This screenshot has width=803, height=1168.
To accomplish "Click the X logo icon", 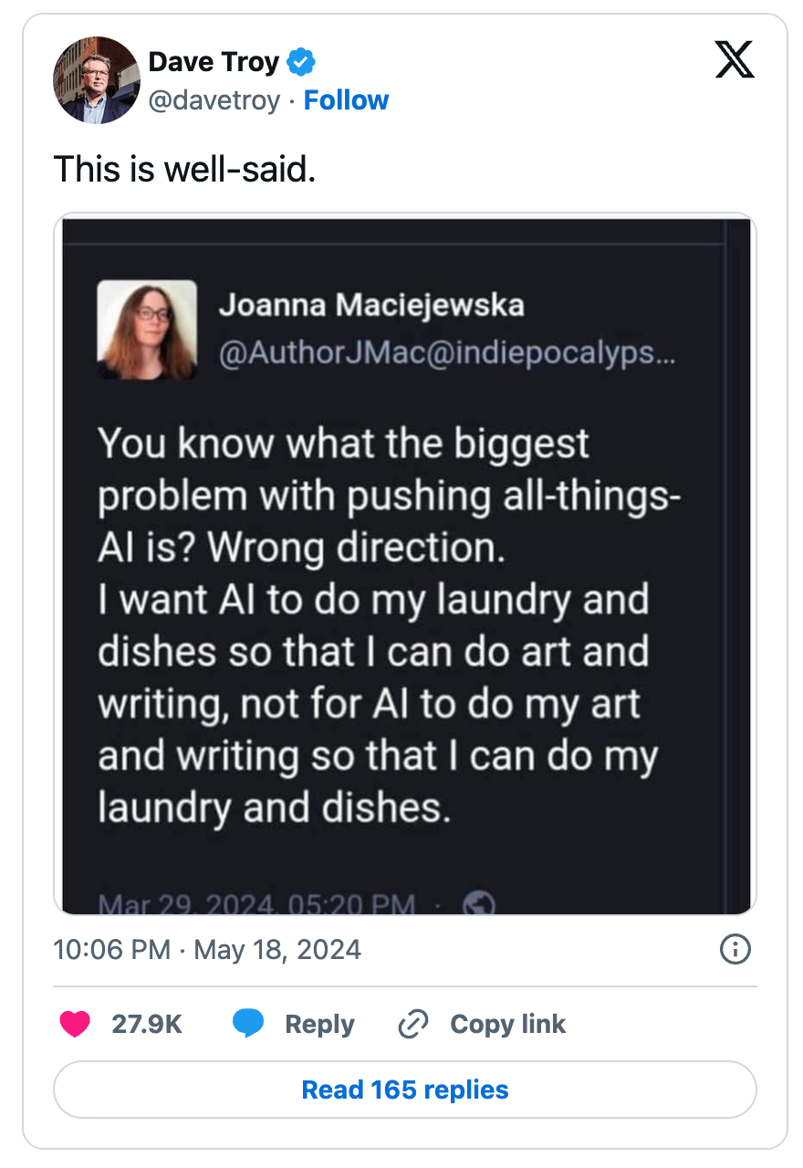I will pos(734,60).
